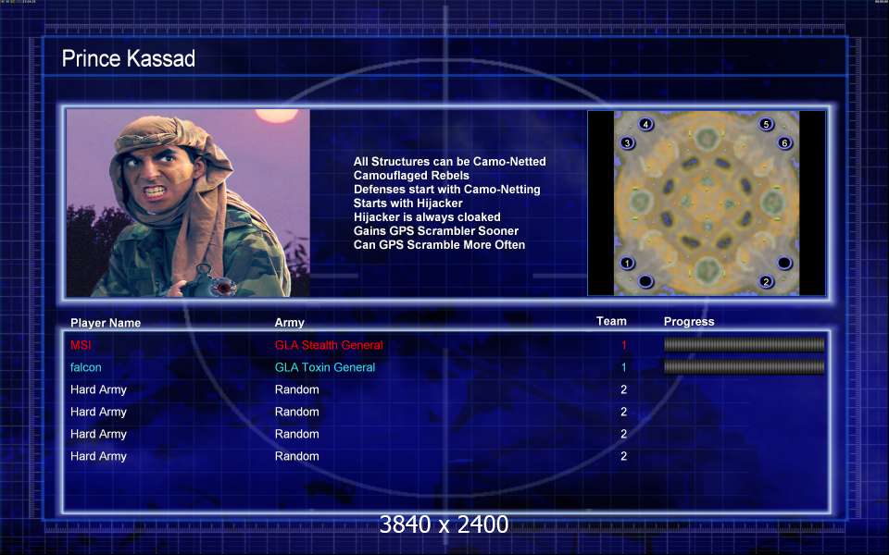Click the Progress column header
Viewport: 889px width, 555px height.
point(689,322)
